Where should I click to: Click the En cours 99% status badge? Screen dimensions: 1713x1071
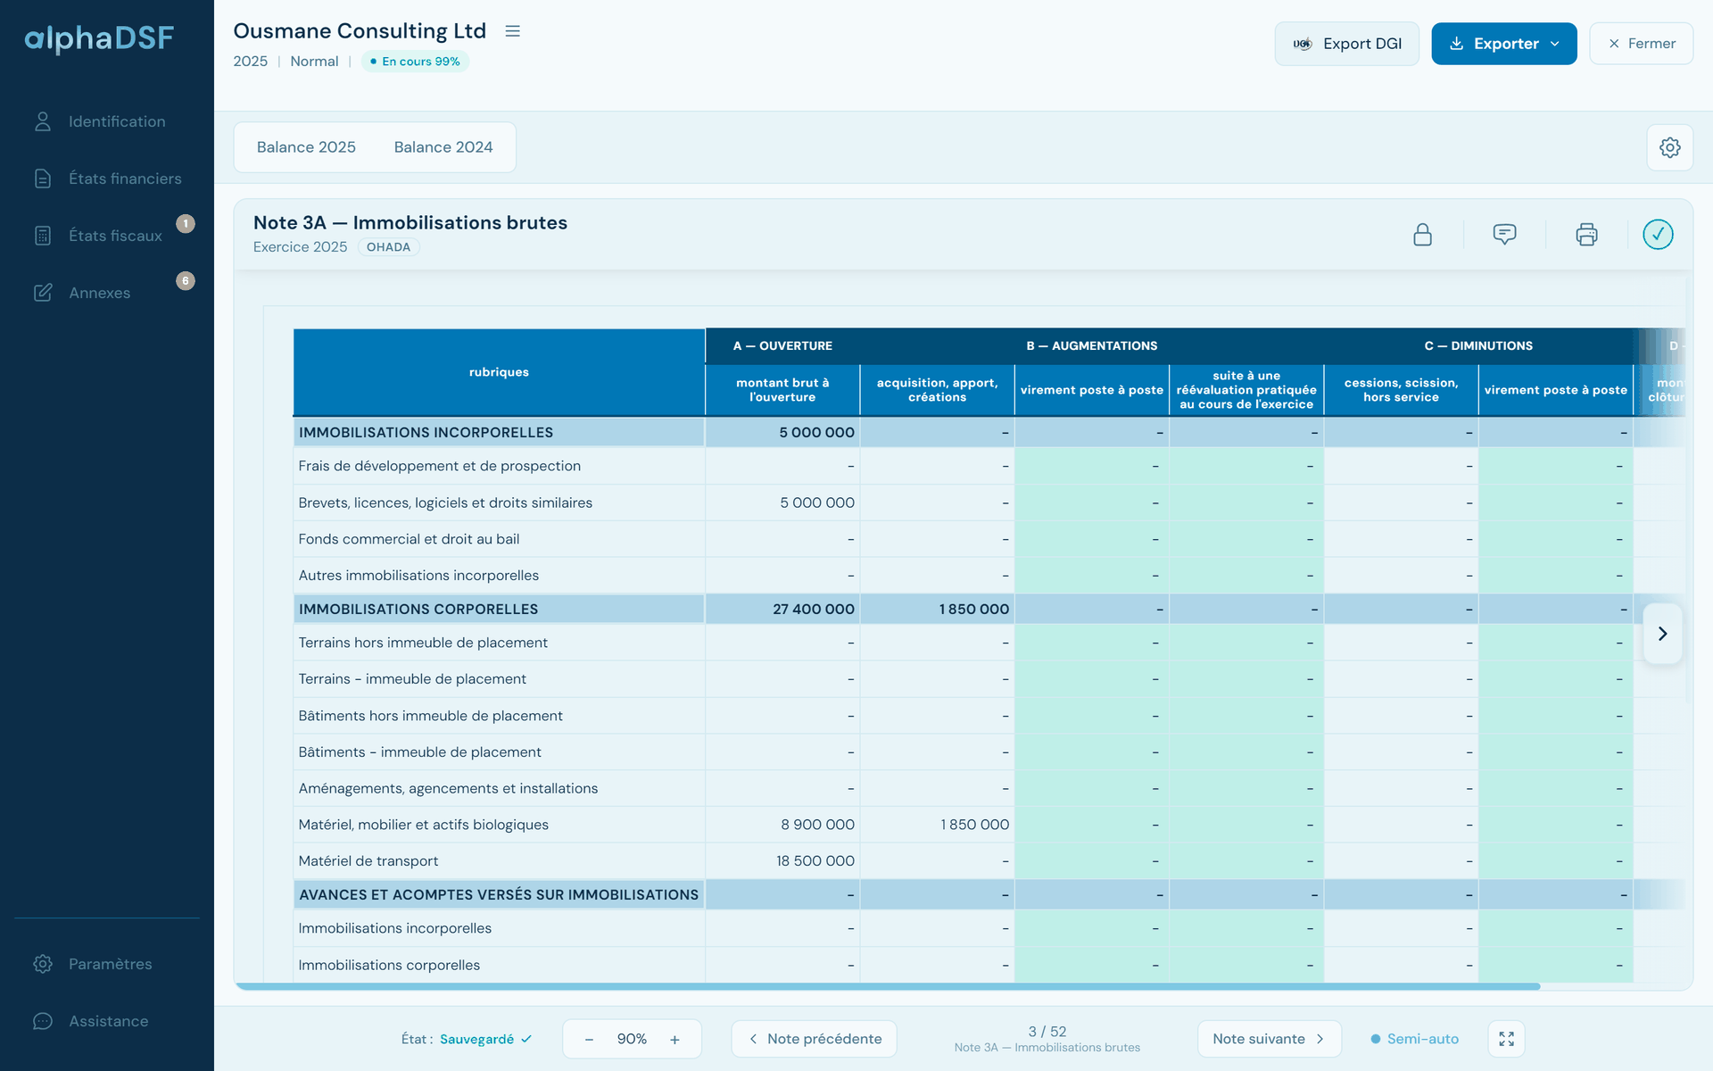coord(415,62)
